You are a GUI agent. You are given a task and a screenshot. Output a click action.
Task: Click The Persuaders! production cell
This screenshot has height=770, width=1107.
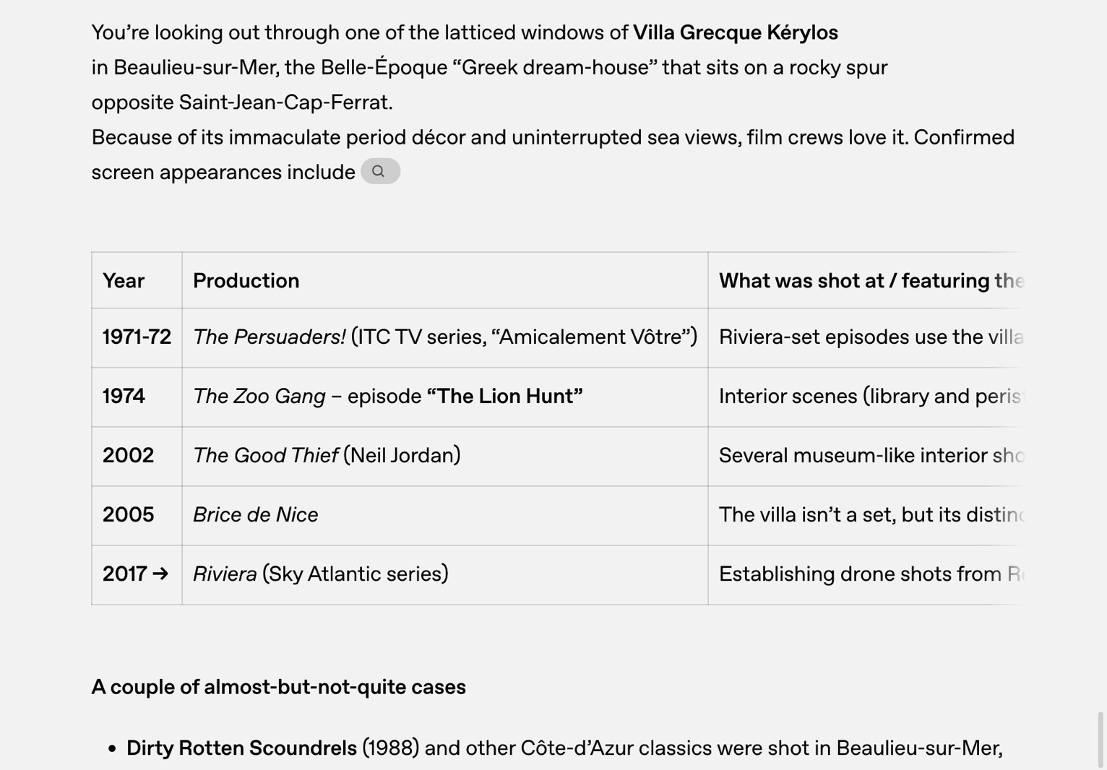click(x=445, y=337)
